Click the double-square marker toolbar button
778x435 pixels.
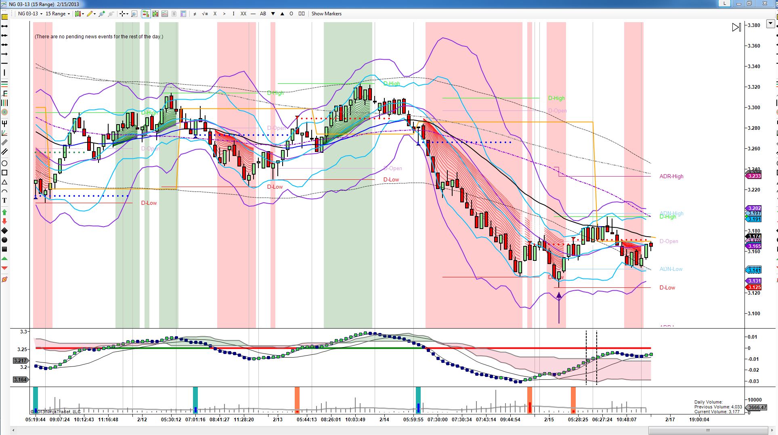[301, 14]
